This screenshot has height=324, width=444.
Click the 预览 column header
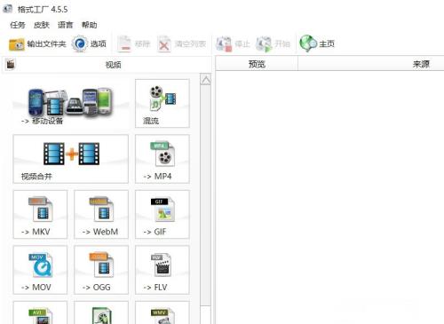tap(257, 64)
